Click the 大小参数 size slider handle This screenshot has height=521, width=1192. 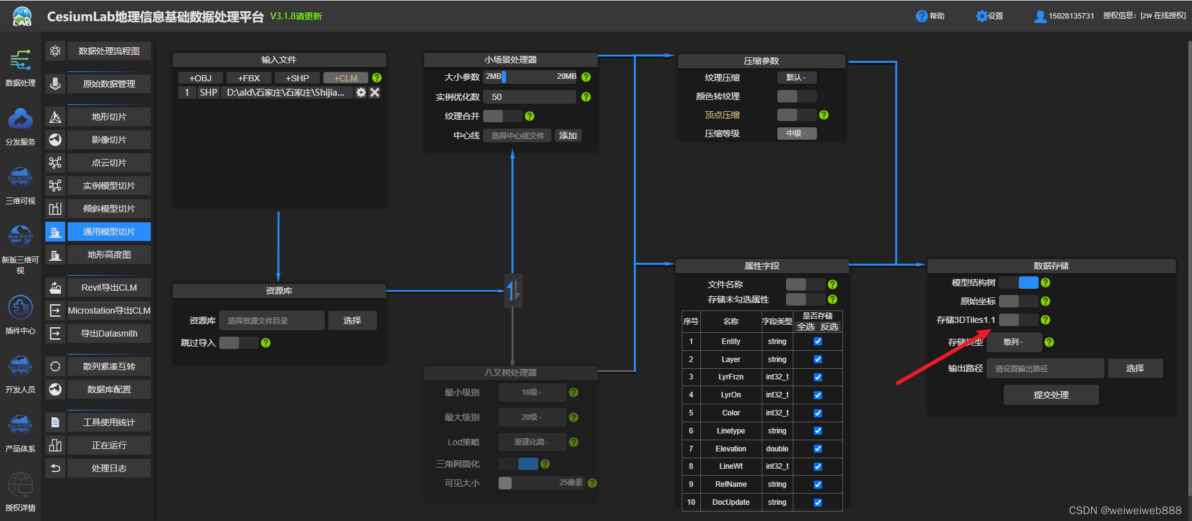503,76
